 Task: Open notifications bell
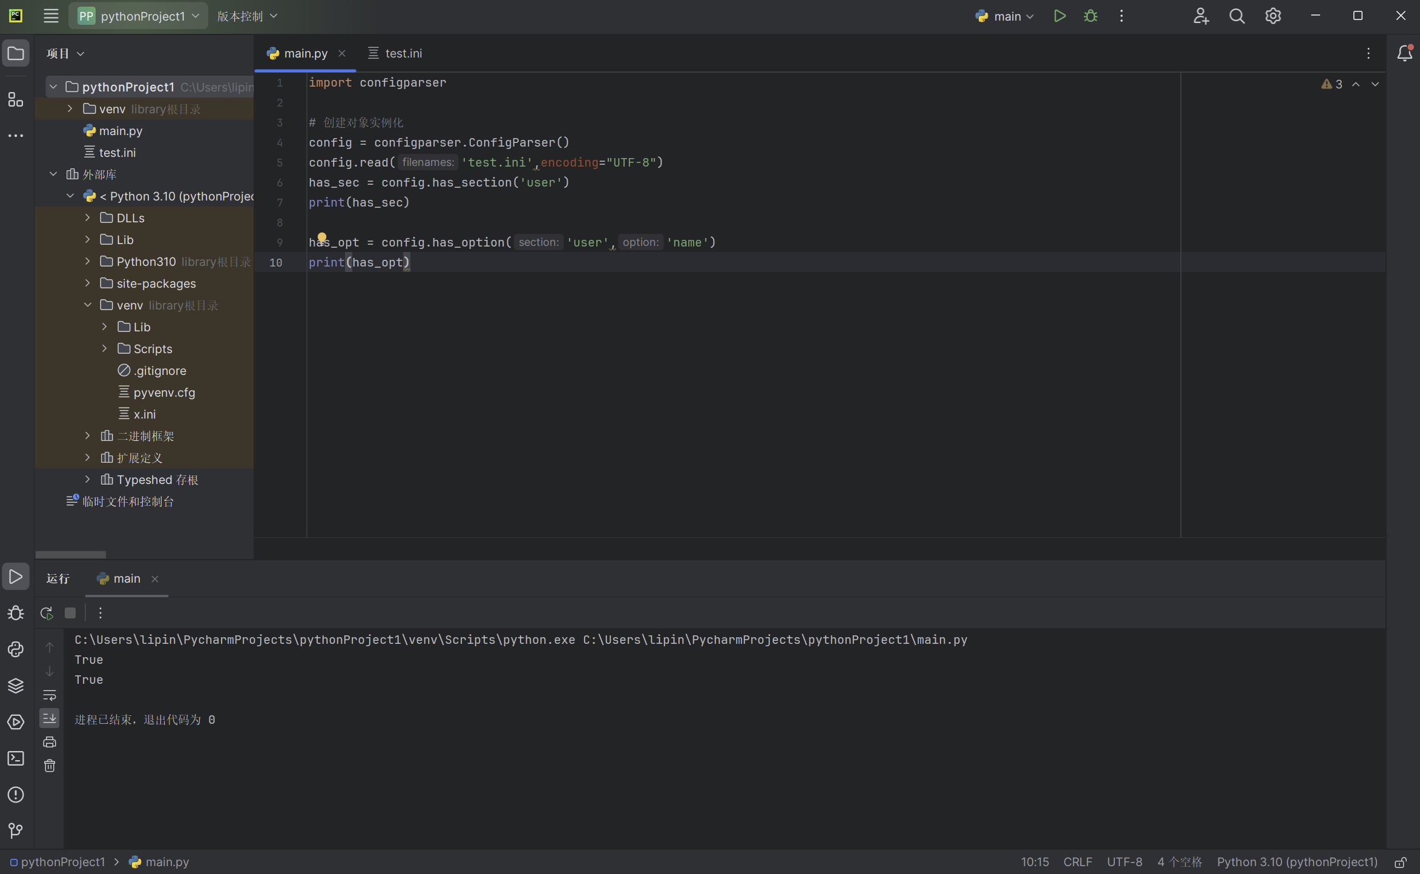pos(1404,53)
